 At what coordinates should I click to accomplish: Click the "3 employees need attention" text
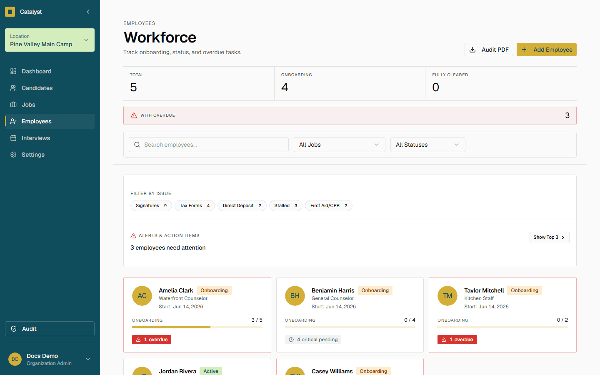pyautogui.click(x=168, y=247)
